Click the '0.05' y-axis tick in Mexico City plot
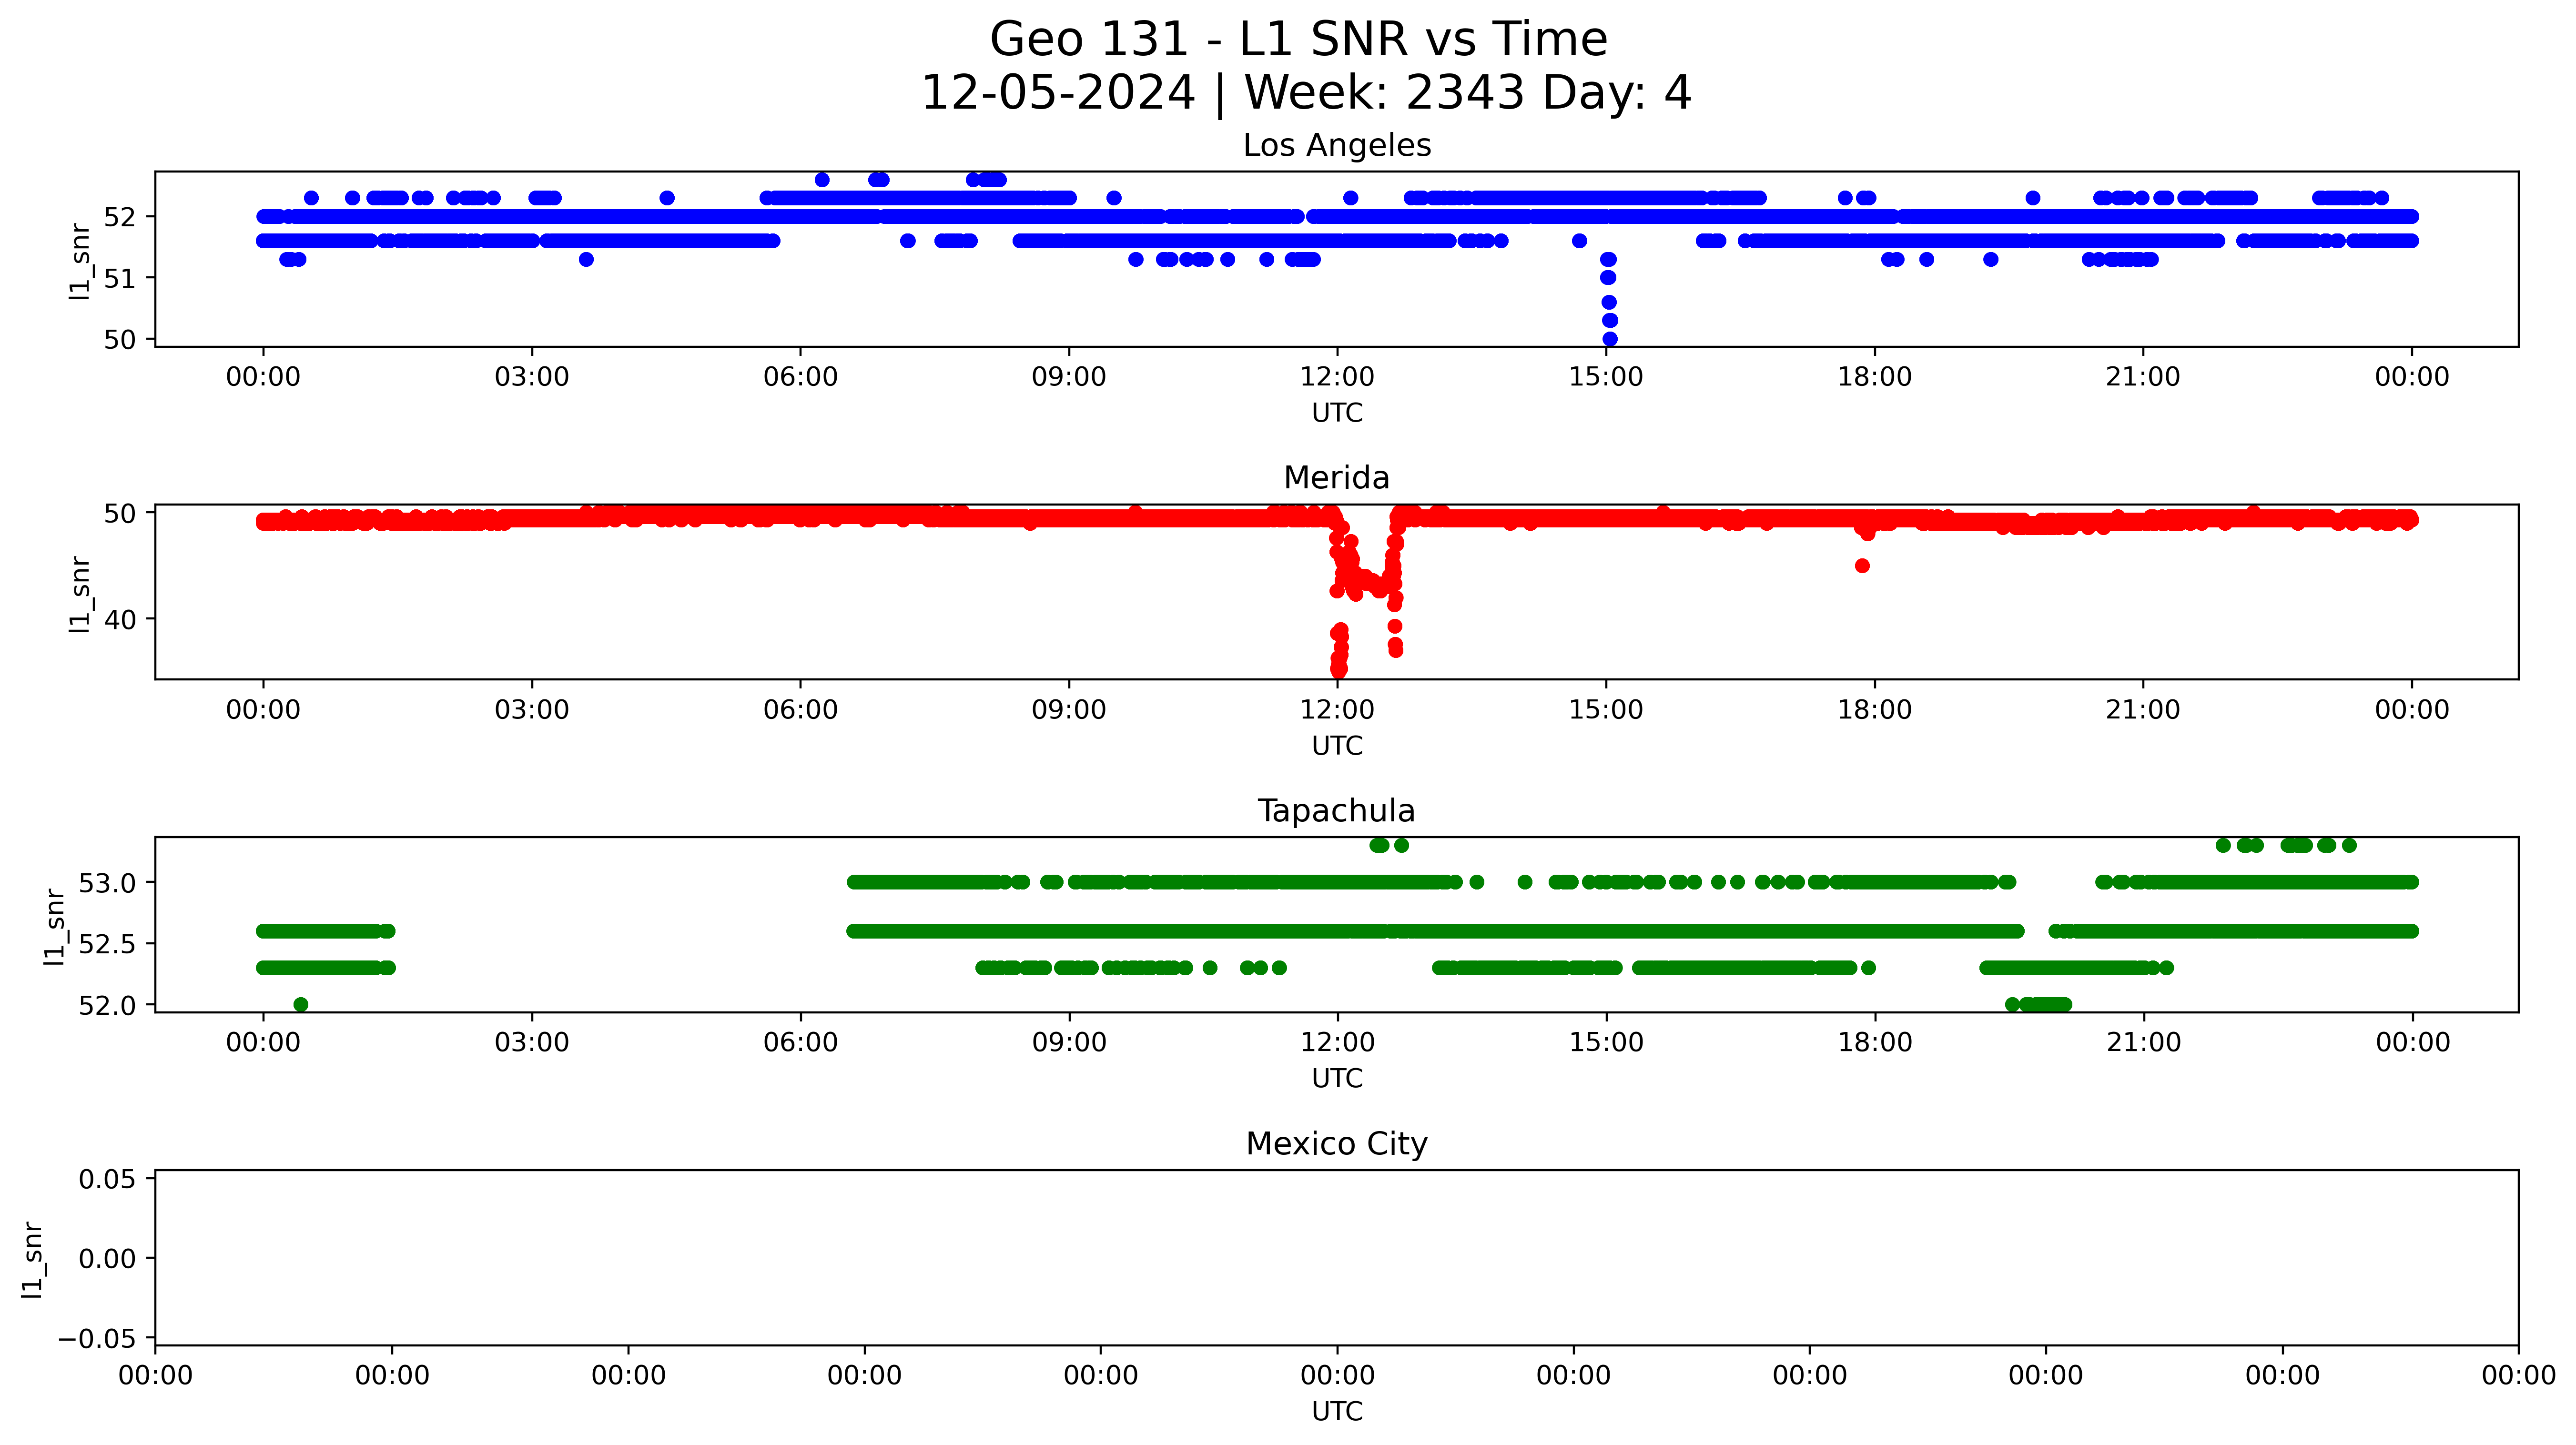 [107, 1179]
